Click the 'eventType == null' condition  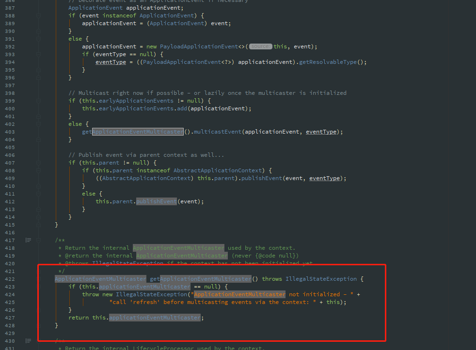(124, 54)
